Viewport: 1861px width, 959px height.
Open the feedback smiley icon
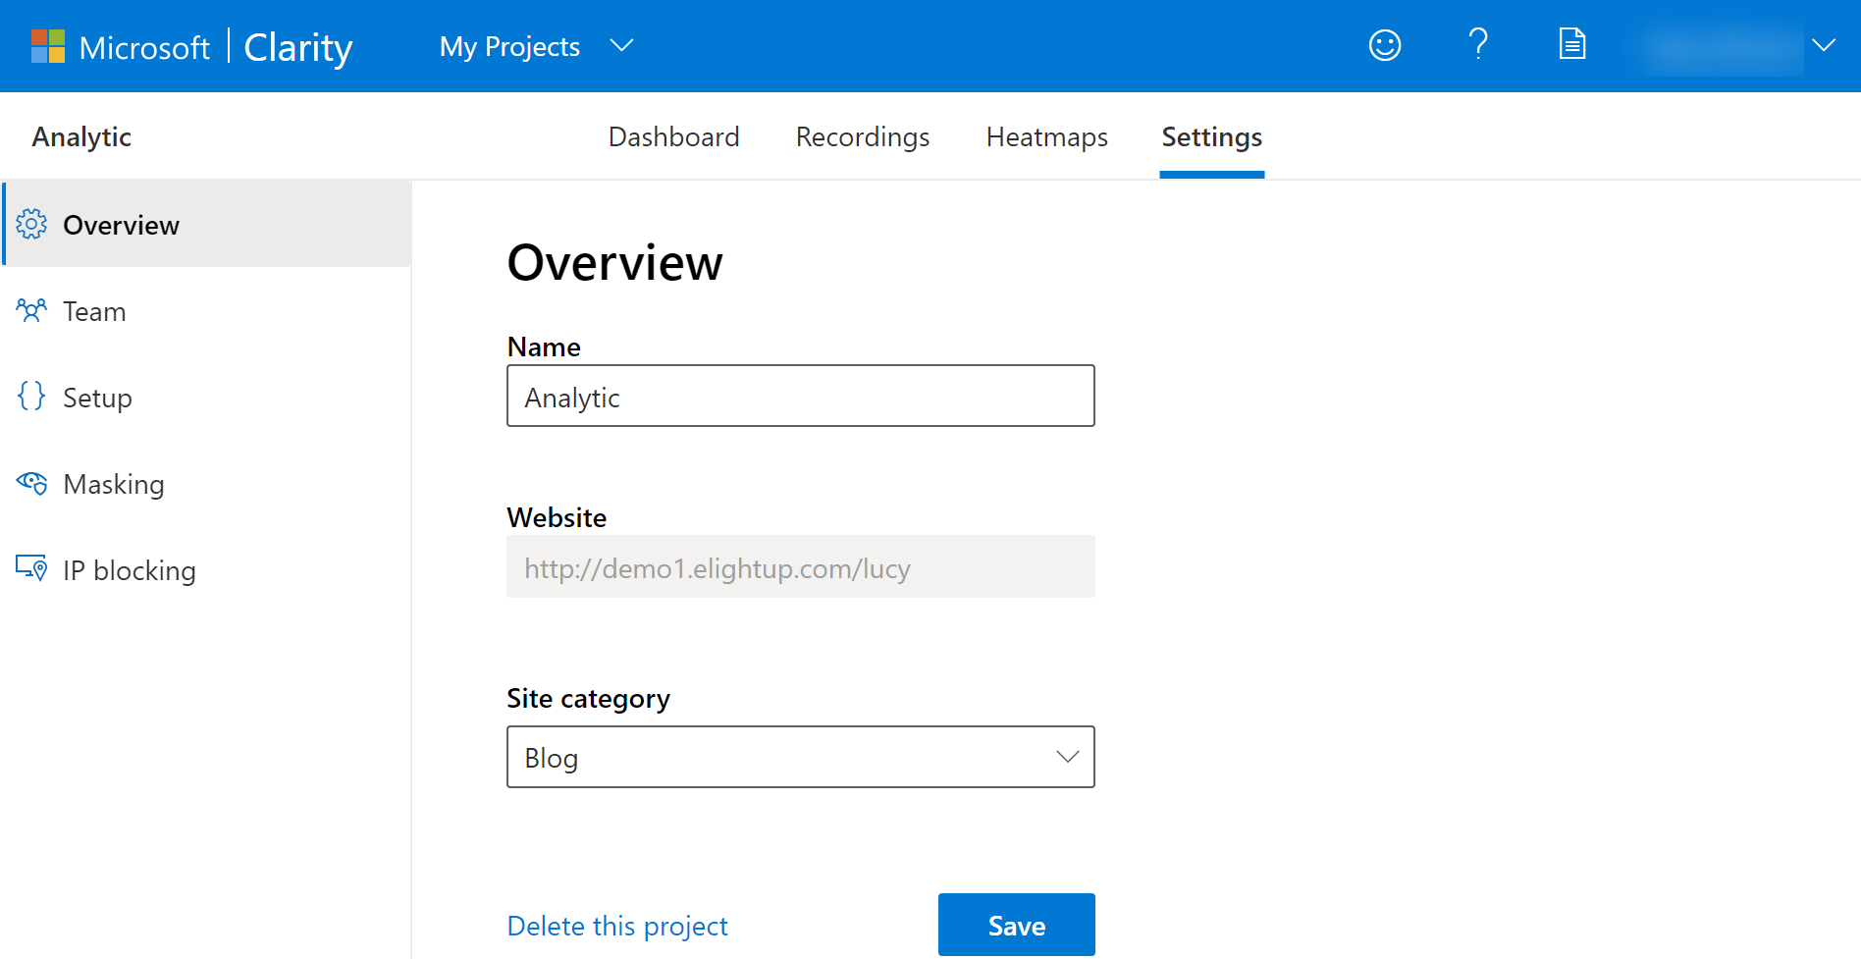coord(1384,45)
